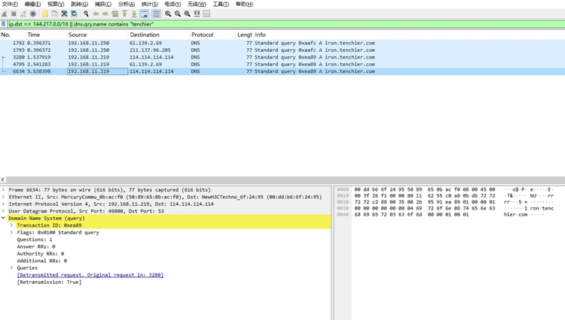Click the packet list scroll-left arrow
Viewport: 565px width, 320px height.
3,180
